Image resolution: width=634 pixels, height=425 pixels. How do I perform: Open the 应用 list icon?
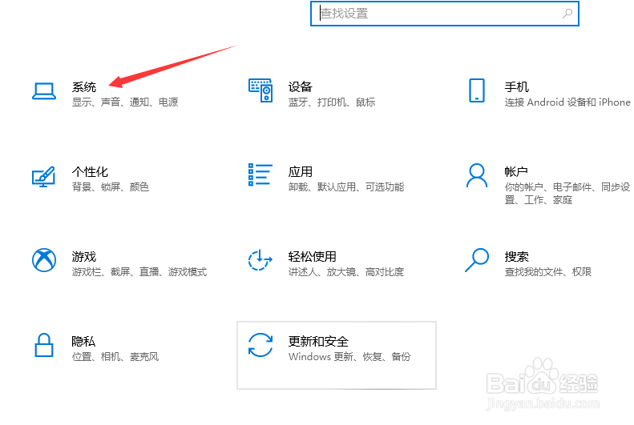point(260,174)
